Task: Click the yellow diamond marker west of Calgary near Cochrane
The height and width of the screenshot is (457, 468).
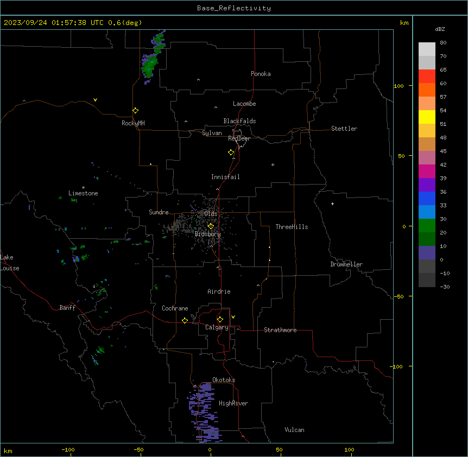Action: 185,320
